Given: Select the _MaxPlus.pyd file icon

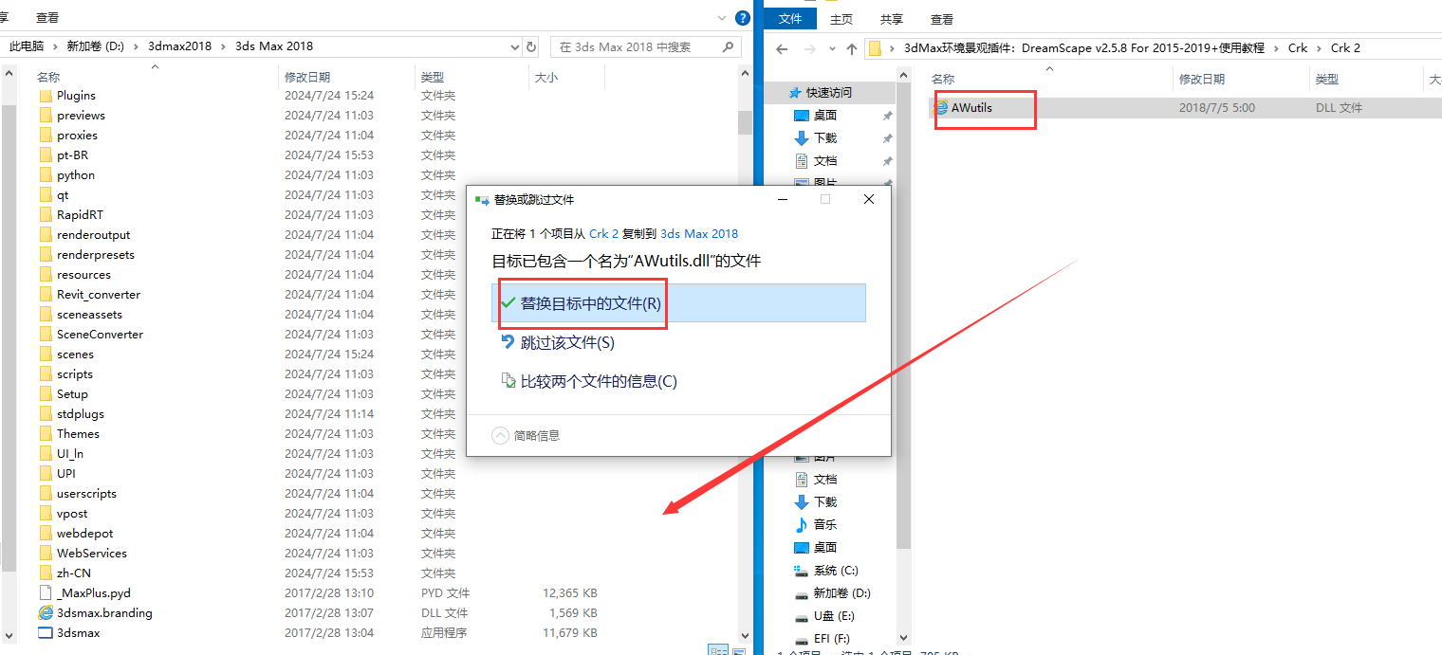Looking at the screenshot, I should pyautogui.click(x=46, y=592).
